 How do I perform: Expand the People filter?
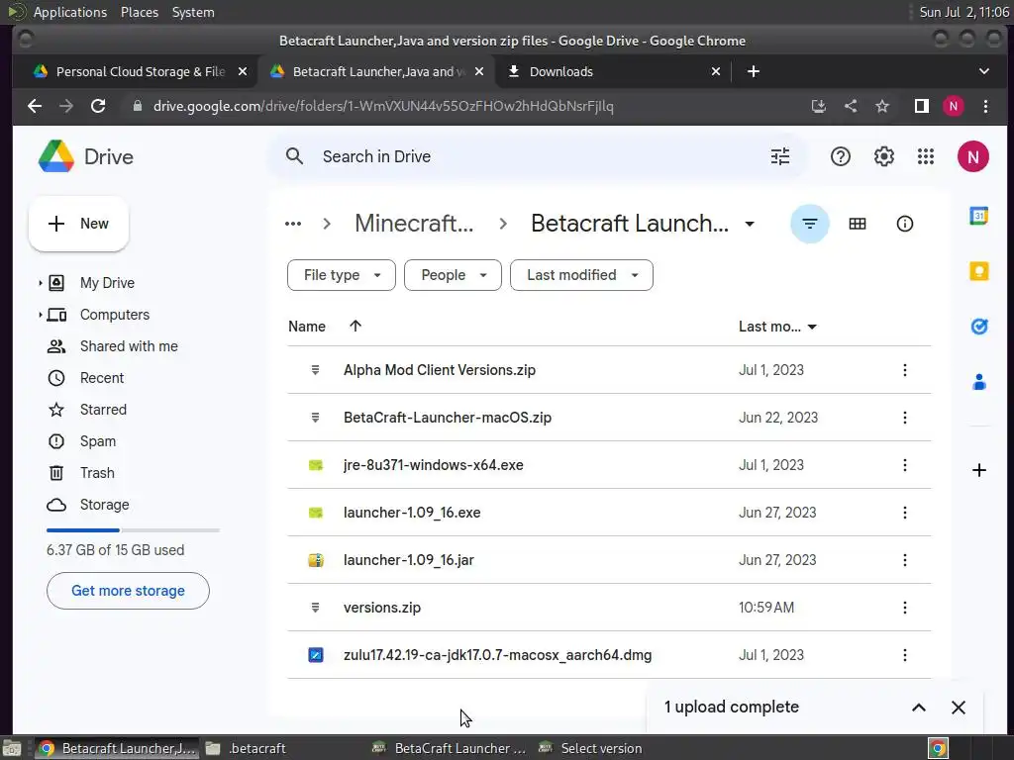pos(453,275)
